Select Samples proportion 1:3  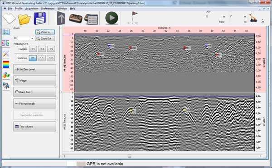click(x=42, y=49)
